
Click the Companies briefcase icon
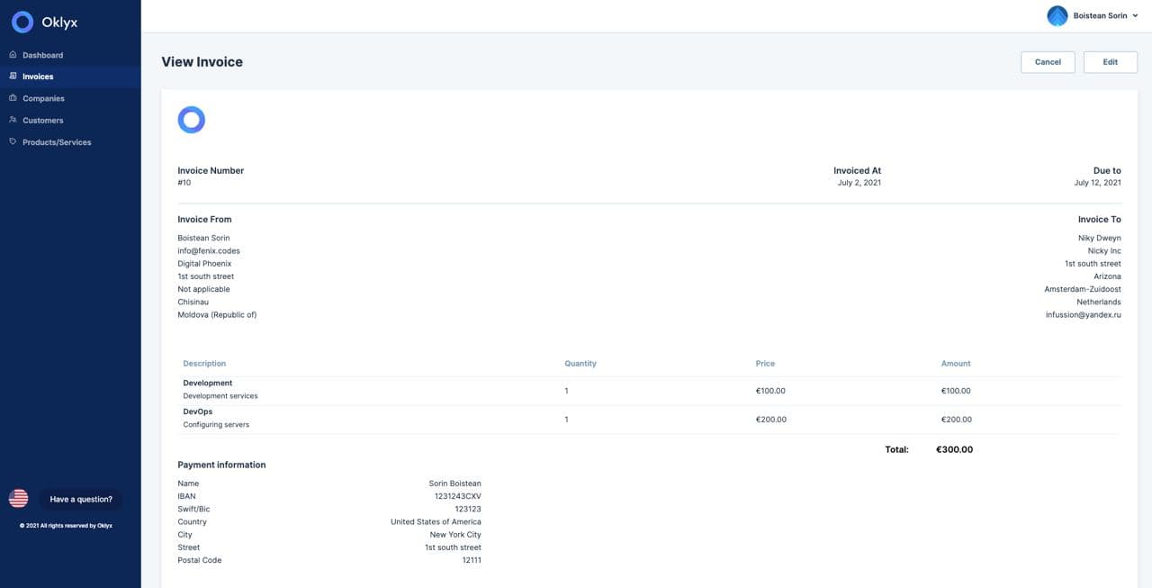13,98
